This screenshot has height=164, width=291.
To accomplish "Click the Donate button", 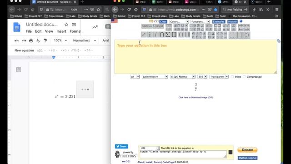I will point(247,150).
